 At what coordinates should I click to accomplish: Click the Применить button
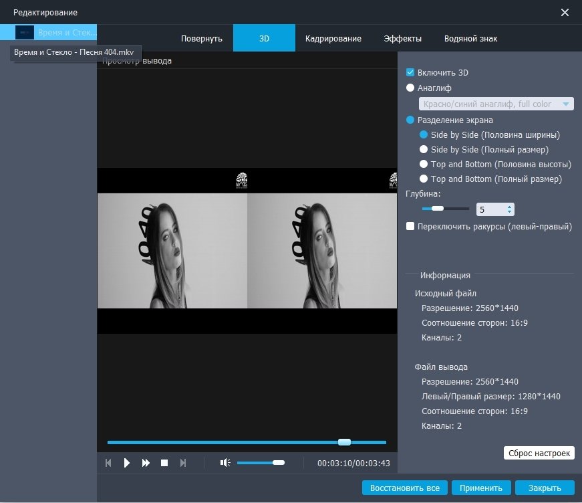tap(481, 488)
